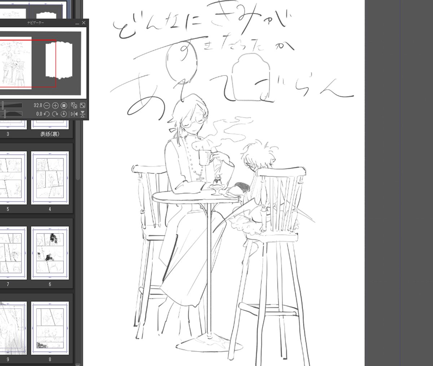Open page 6 thumbnail

(50, 253)
